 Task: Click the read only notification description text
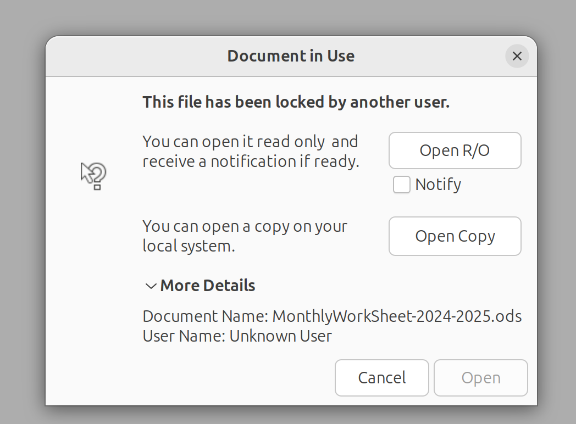point(250,152)
